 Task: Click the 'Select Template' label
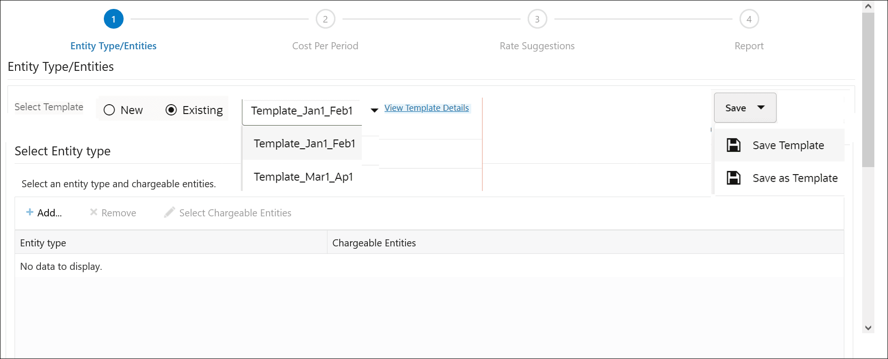coord(49,107)
